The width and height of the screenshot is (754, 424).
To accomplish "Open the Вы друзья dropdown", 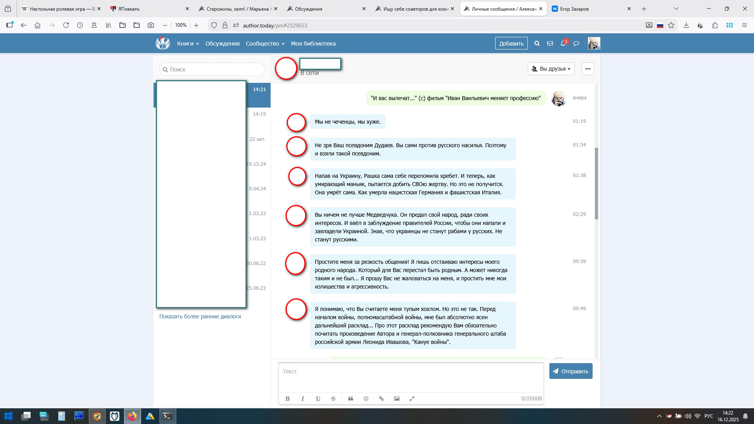I will coord(551,69).
